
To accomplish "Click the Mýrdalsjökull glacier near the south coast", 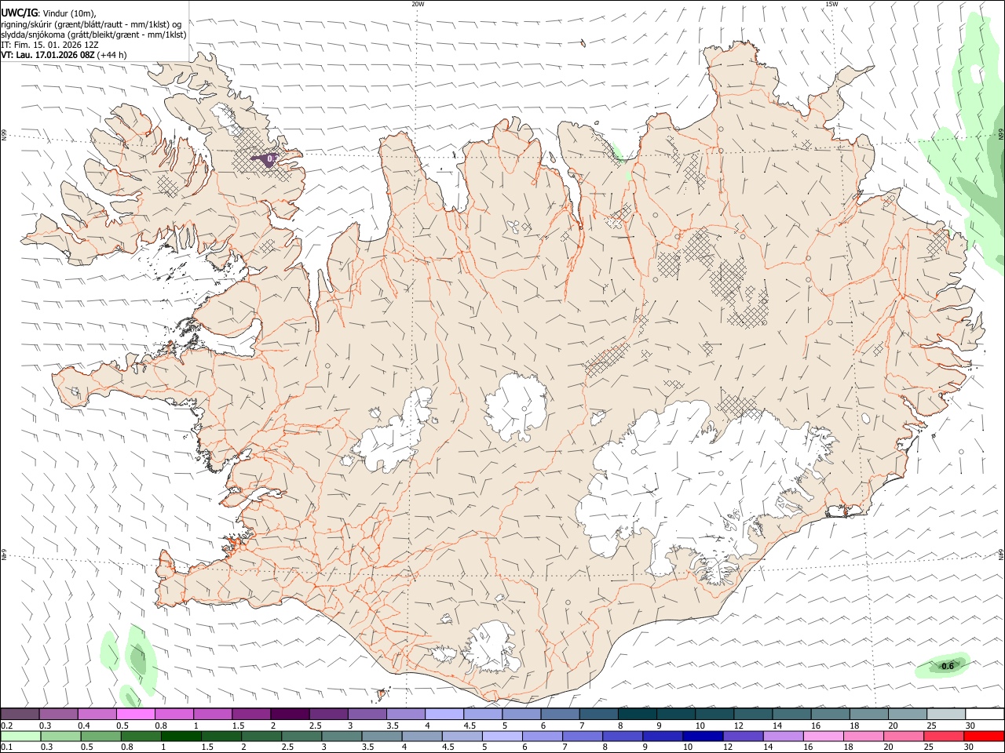I will pyautogui.click(x=491, y=648).
